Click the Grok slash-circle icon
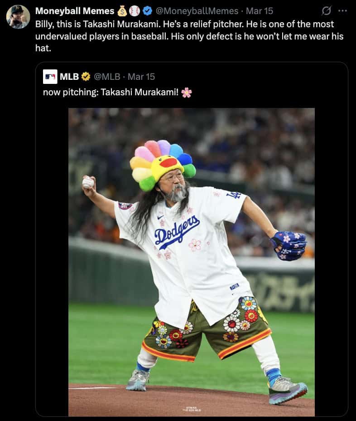 click(326, 11)
